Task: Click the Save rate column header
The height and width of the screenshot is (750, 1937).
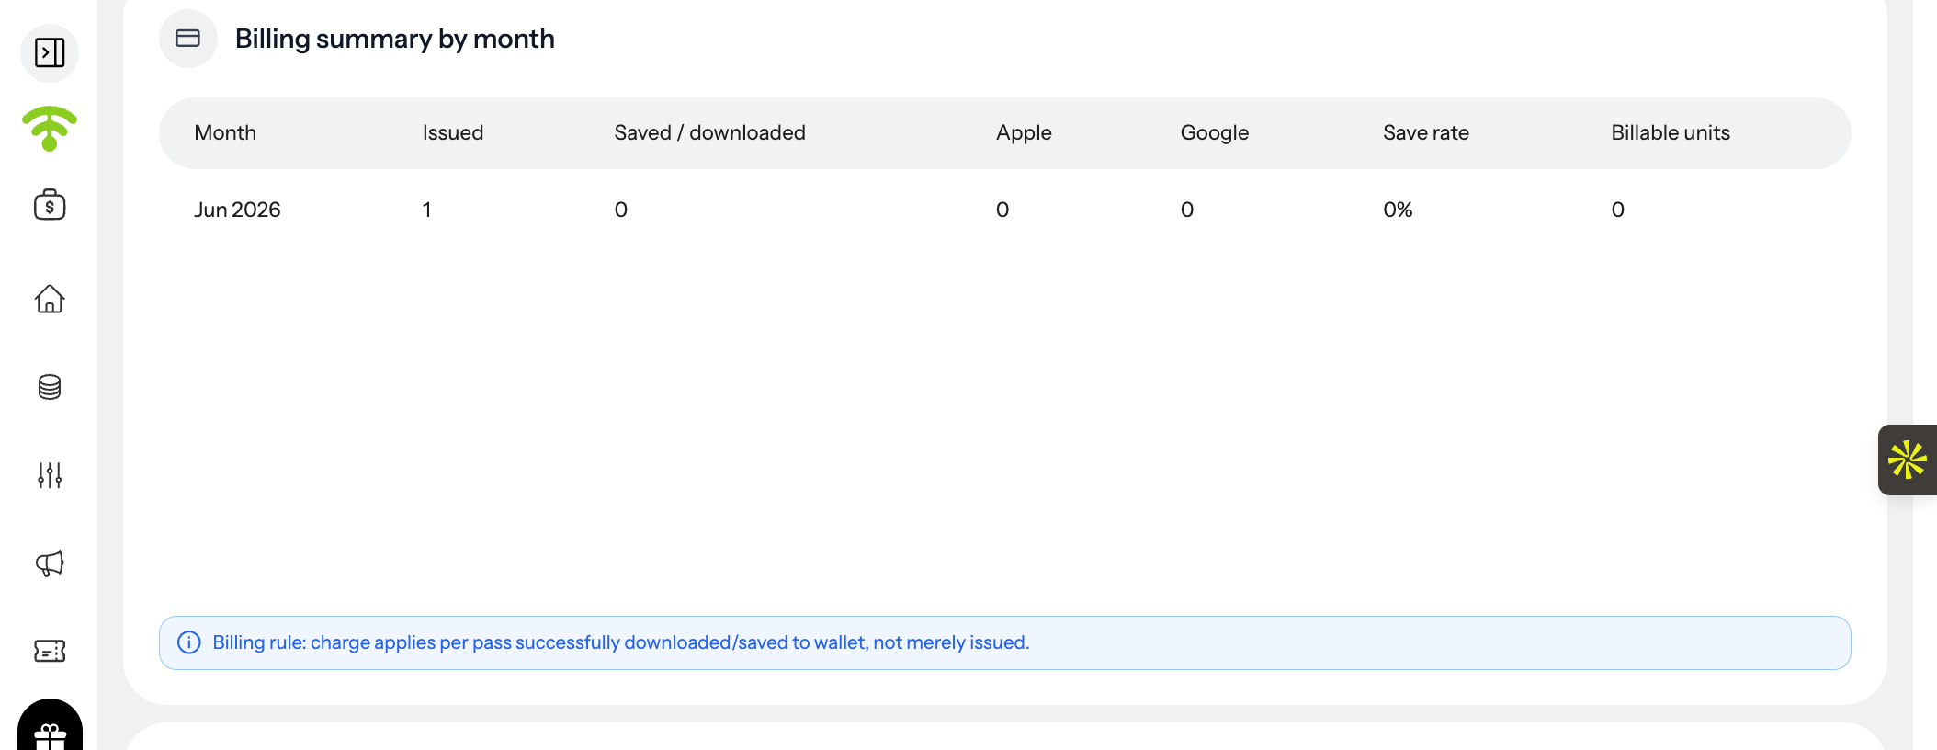Action: coord(1426,132)
